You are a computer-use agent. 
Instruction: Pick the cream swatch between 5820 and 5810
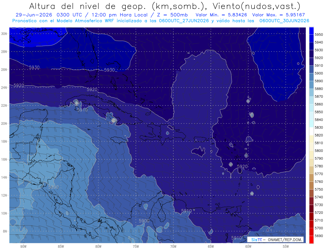[x=311, y=139]
